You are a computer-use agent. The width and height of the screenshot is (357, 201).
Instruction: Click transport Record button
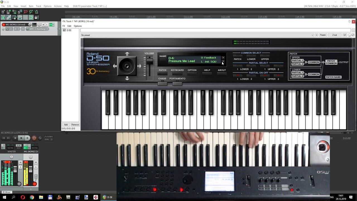[34, 138]
